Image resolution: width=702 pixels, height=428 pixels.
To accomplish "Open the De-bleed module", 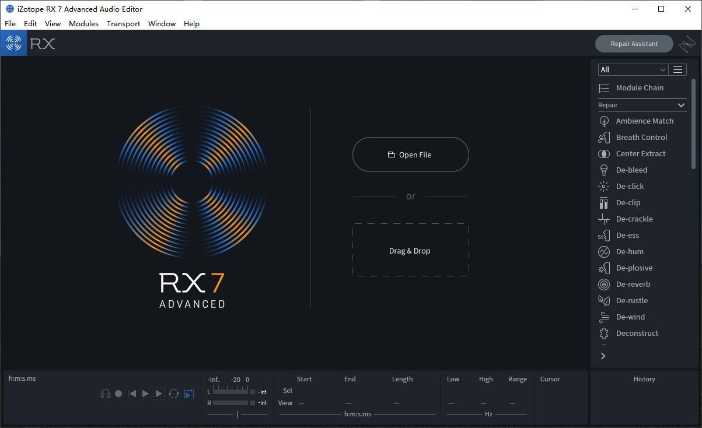I will (x=631, y=170).
